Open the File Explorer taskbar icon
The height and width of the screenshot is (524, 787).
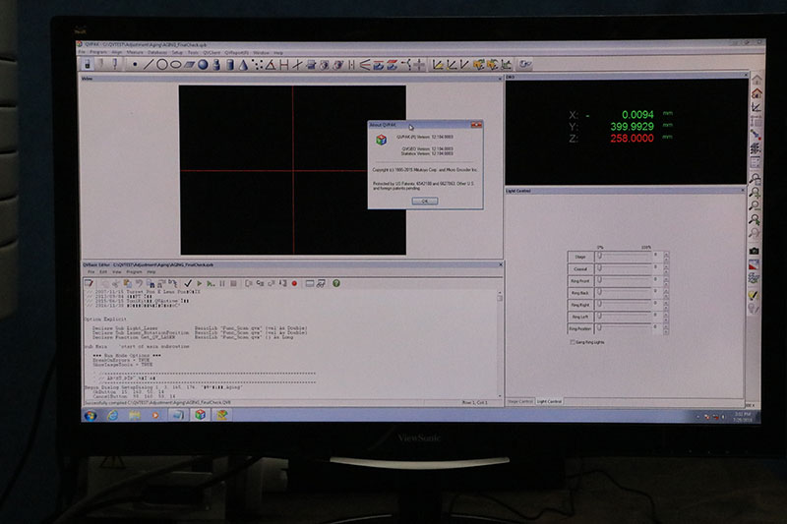click(135, 415)
